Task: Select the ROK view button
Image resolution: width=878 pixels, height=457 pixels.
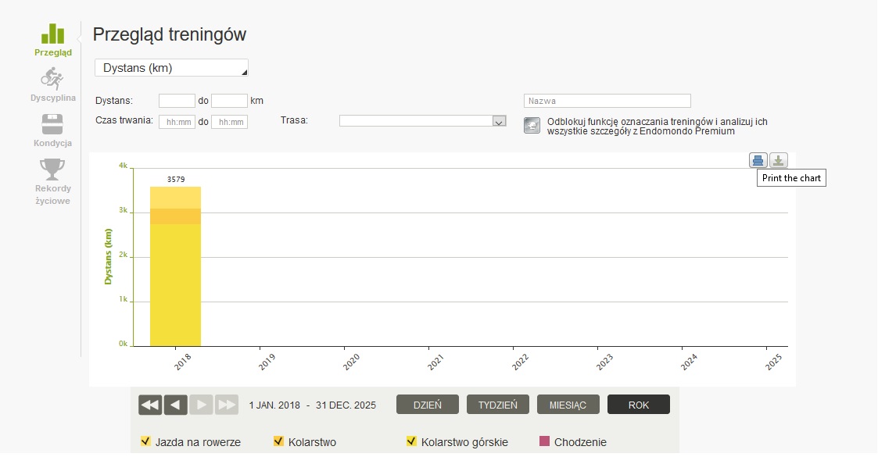Action: [639, 405]
